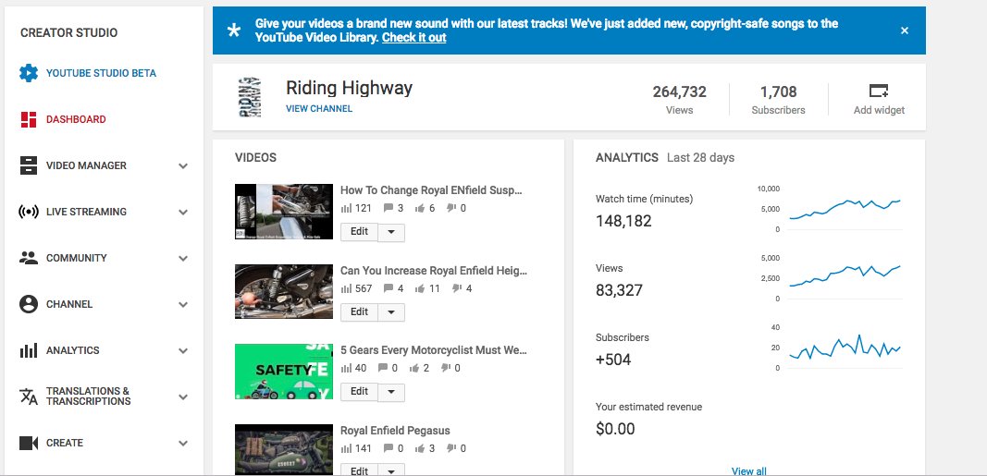Click the Analytics bar chart icon

(29, 350)
